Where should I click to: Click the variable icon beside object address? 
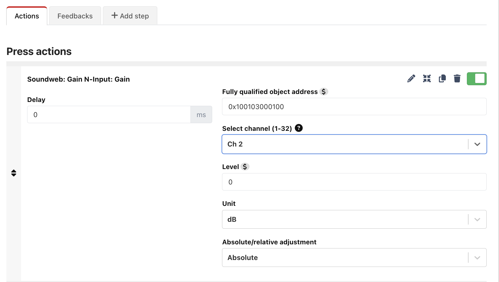coord(324,92)
